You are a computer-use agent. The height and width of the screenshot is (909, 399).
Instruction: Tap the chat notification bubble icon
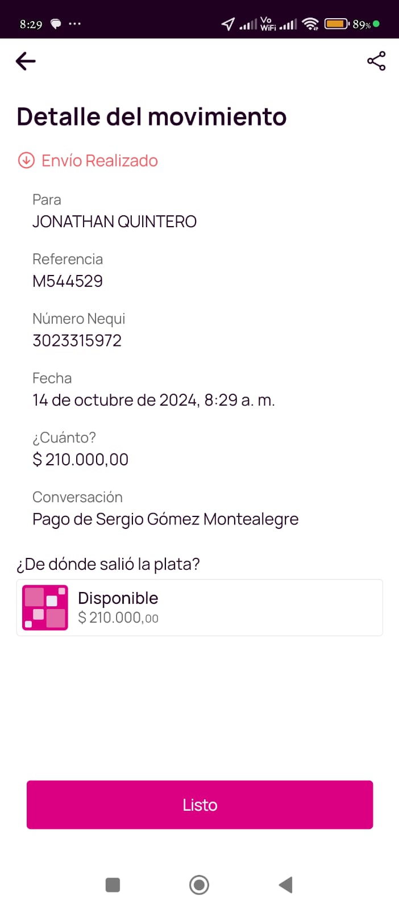point(56,24)
